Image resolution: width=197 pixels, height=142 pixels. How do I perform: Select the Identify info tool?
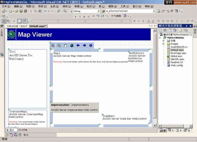coord(91,46)
